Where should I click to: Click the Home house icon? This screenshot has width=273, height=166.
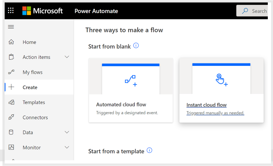tap(11, 42)
